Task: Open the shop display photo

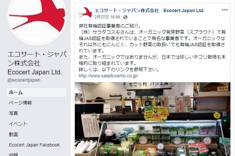Action: 153,119
